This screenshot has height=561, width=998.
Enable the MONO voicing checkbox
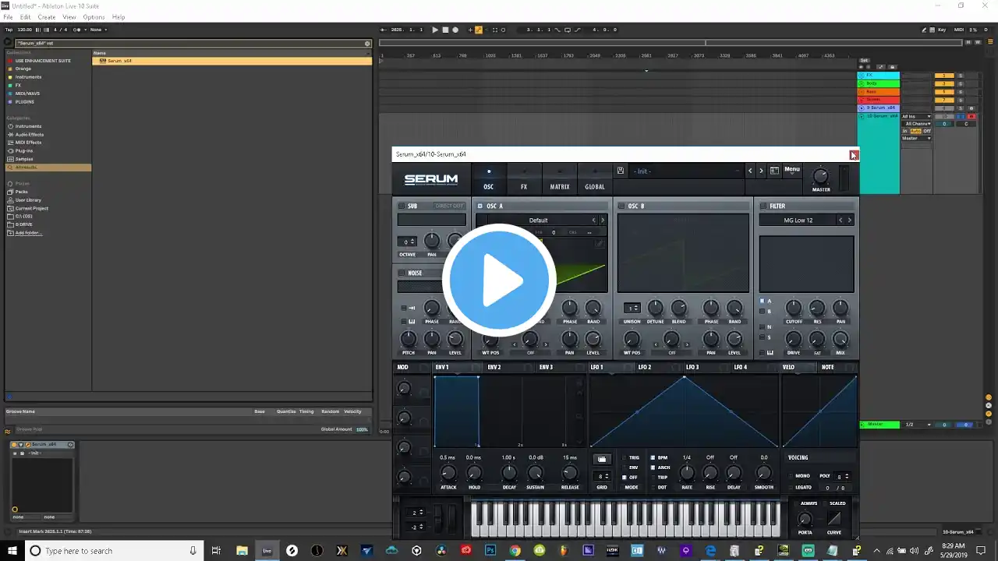coord(791,476)
